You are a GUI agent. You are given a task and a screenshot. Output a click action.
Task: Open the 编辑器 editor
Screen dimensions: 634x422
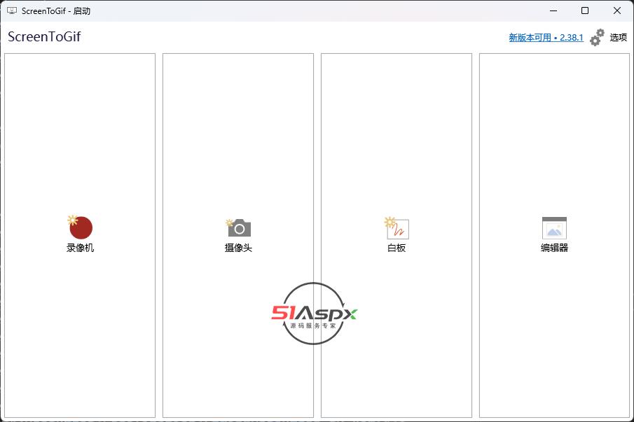554,235
